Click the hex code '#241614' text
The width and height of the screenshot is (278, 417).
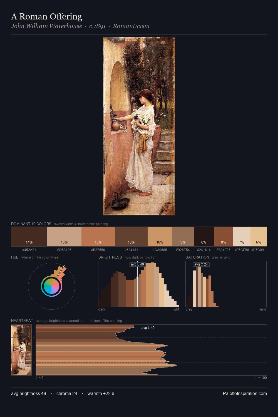point(204,250)
